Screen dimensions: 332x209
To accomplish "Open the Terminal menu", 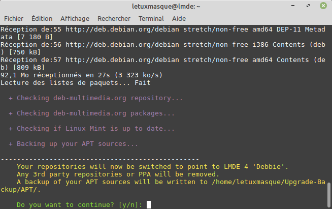I will click(x=151, y=18).
